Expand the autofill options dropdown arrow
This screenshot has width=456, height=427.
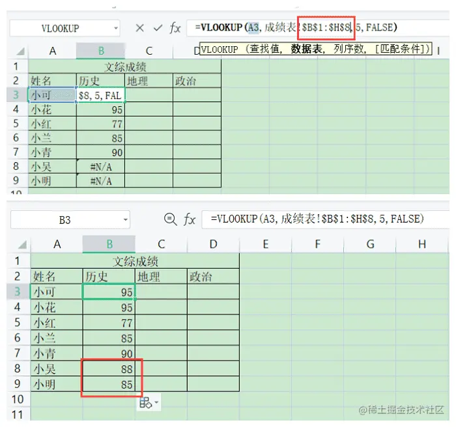156,402
